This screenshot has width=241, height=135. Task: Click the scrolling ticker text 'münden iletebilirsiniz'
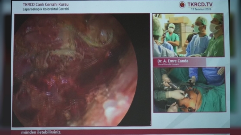click(41, 132)
